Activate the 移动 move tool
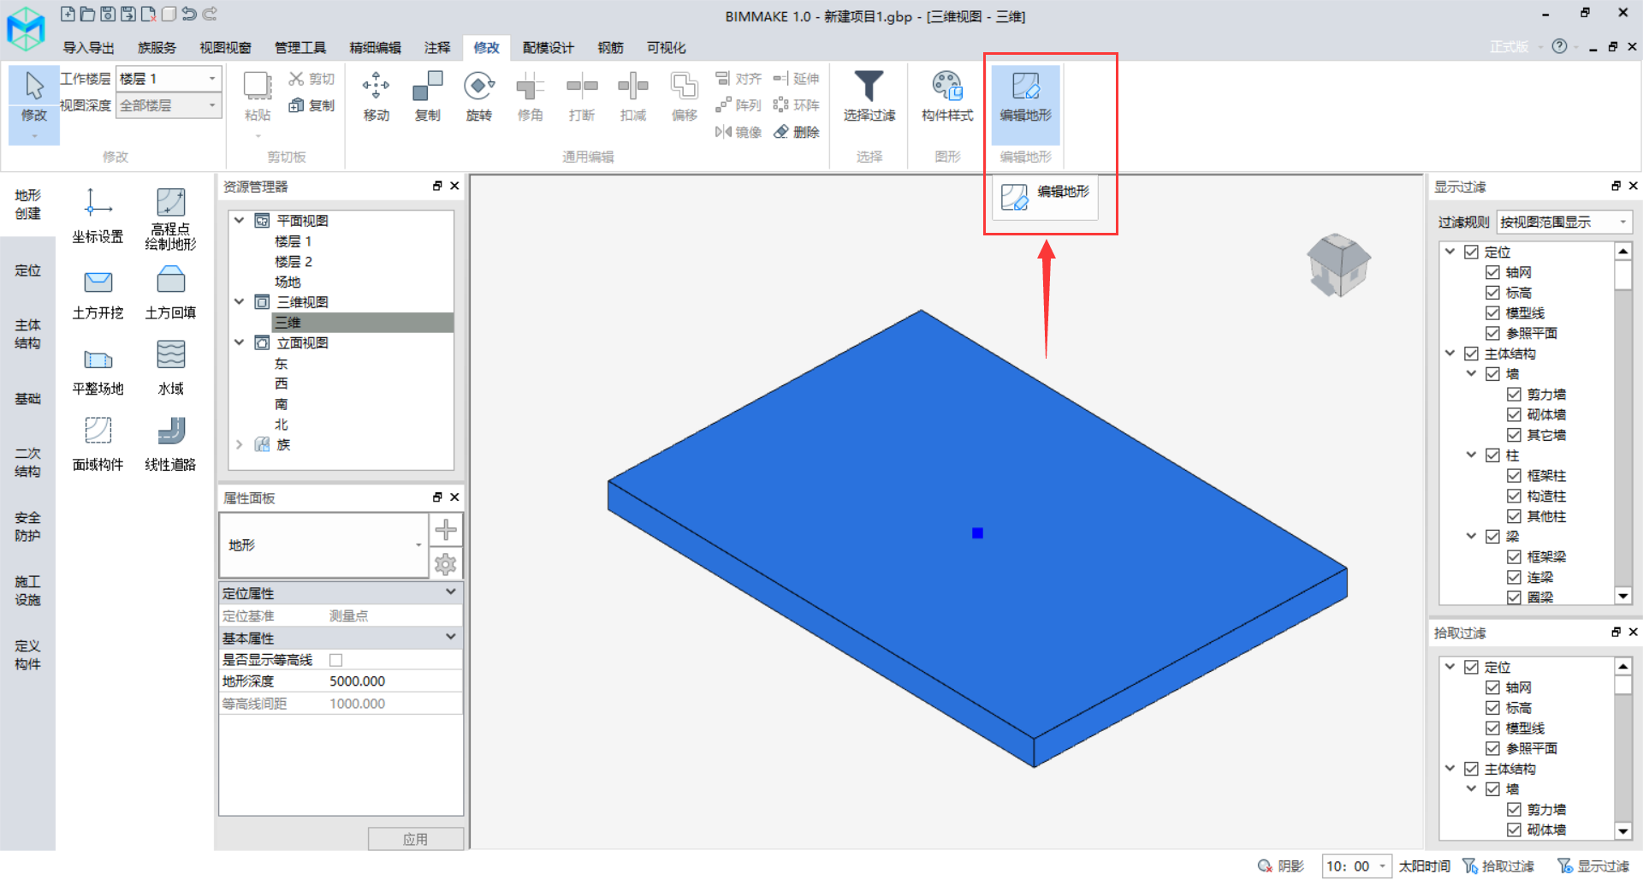1643x880 pixels. tap(376, 96)
